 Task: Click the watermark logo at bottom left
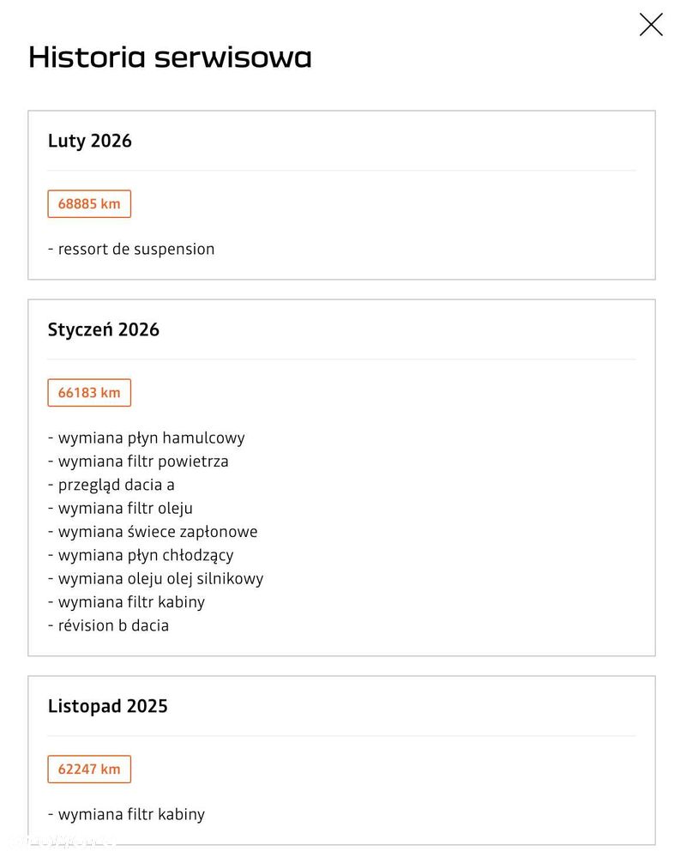tap(60, 842)
